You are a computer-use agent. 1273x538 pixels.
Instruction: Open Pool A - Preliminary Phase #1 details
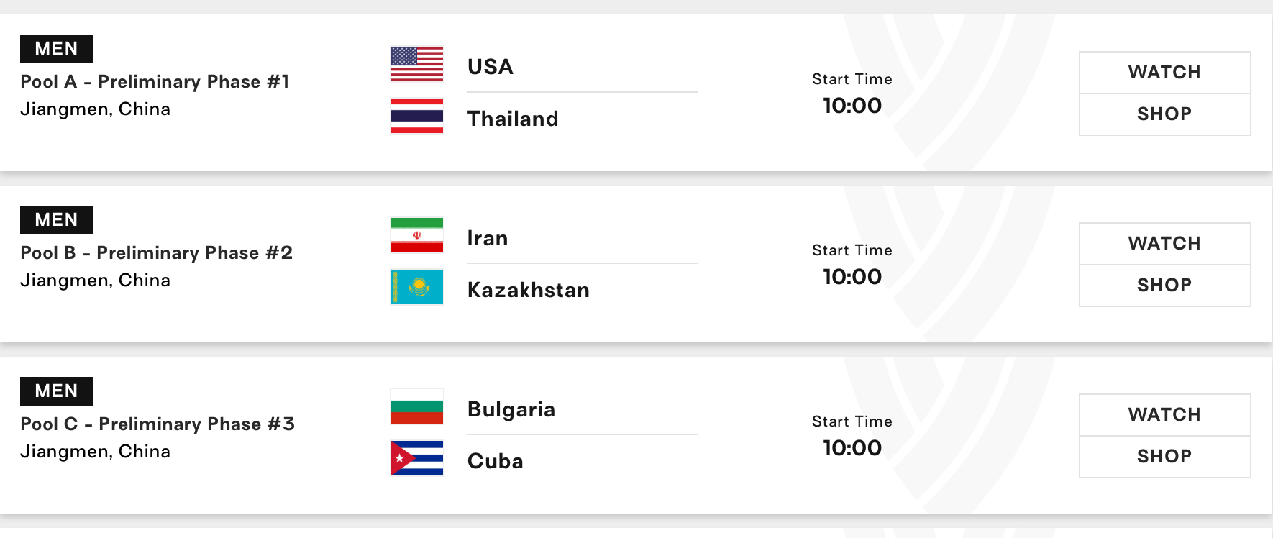pos(155,82)
